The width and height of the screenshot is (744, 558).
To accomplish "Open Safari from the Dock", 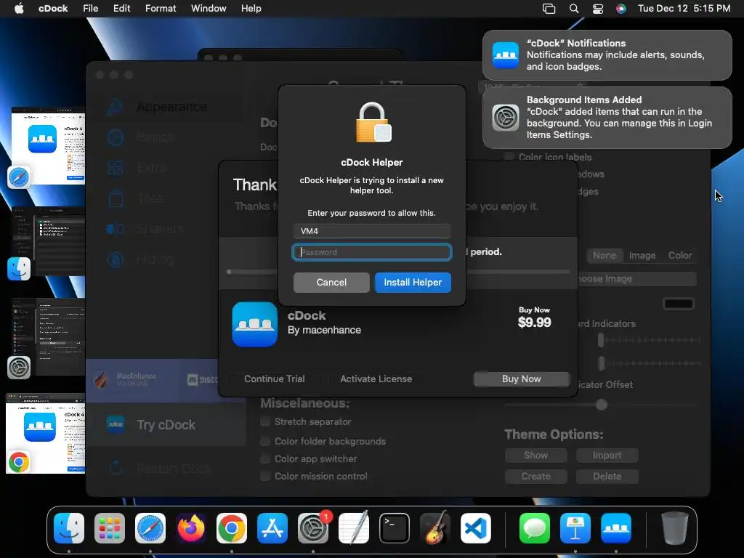I will tap(150, 528).
